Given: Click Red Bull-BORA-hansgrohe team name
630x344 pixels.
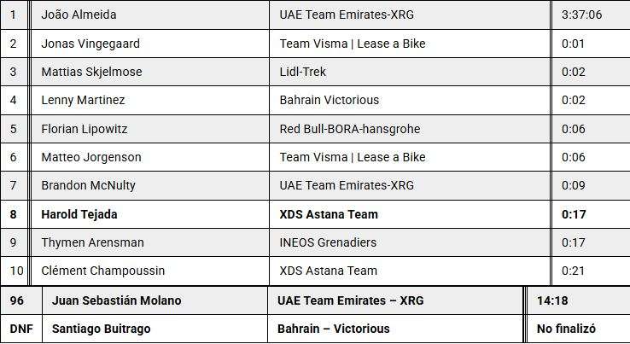Looking at the screenshot, I should click(x=350, y=129).
